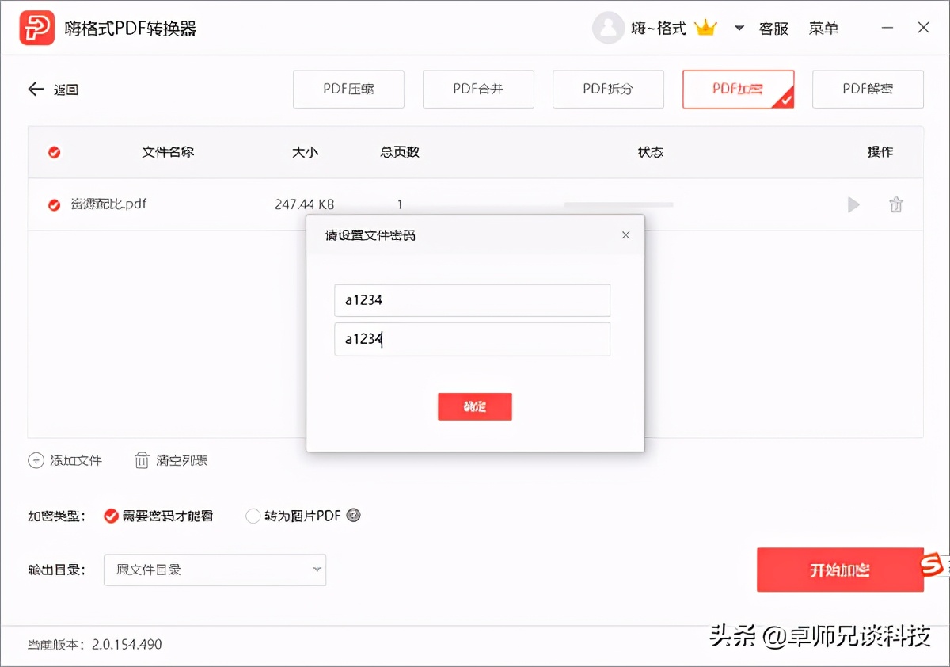Switch to the PDF合并 tab
Viewport: 950px width, 667px height.
478,89
